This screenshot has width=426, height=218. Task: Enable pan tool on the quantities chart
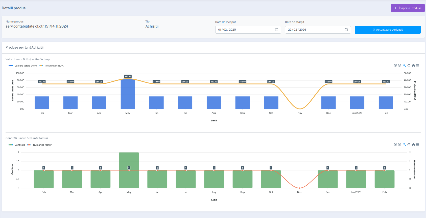[x=409, y=144]
